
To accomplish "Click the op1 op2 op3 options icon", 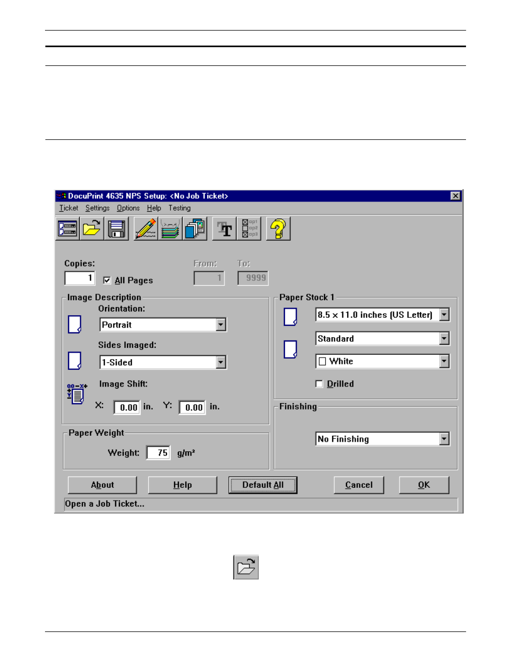I will click(x=249, y=229).
